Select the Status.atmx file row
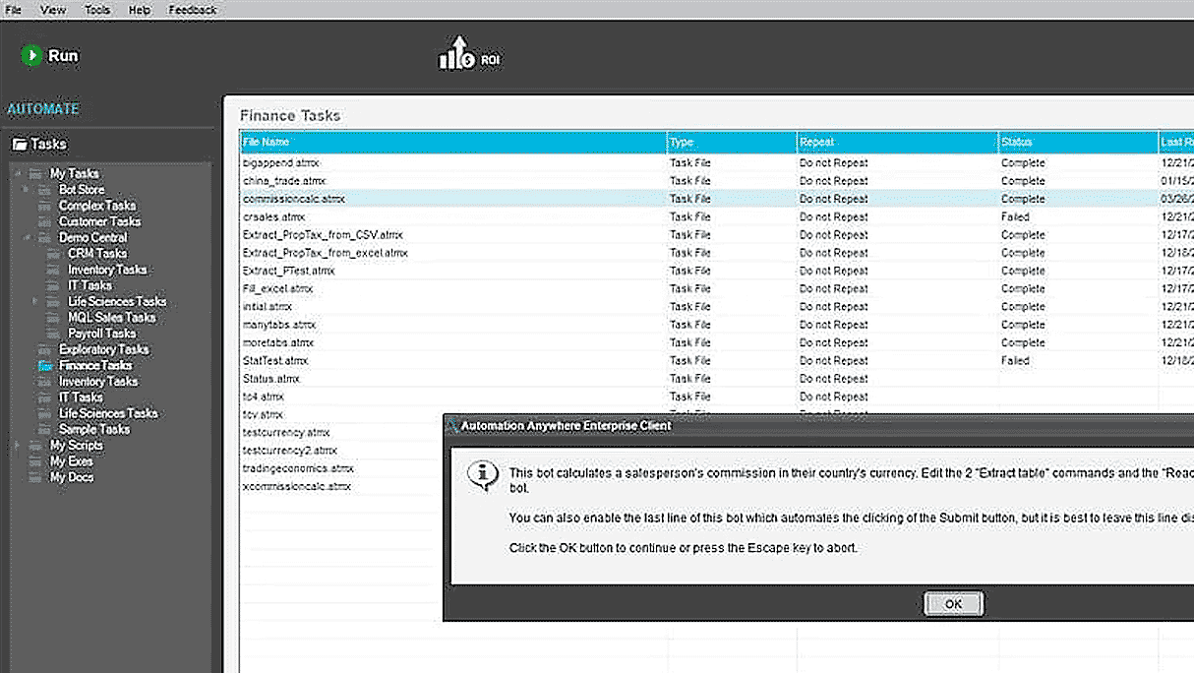The image size is (1194, 673). pyautogui.click(x=716, y=379)
